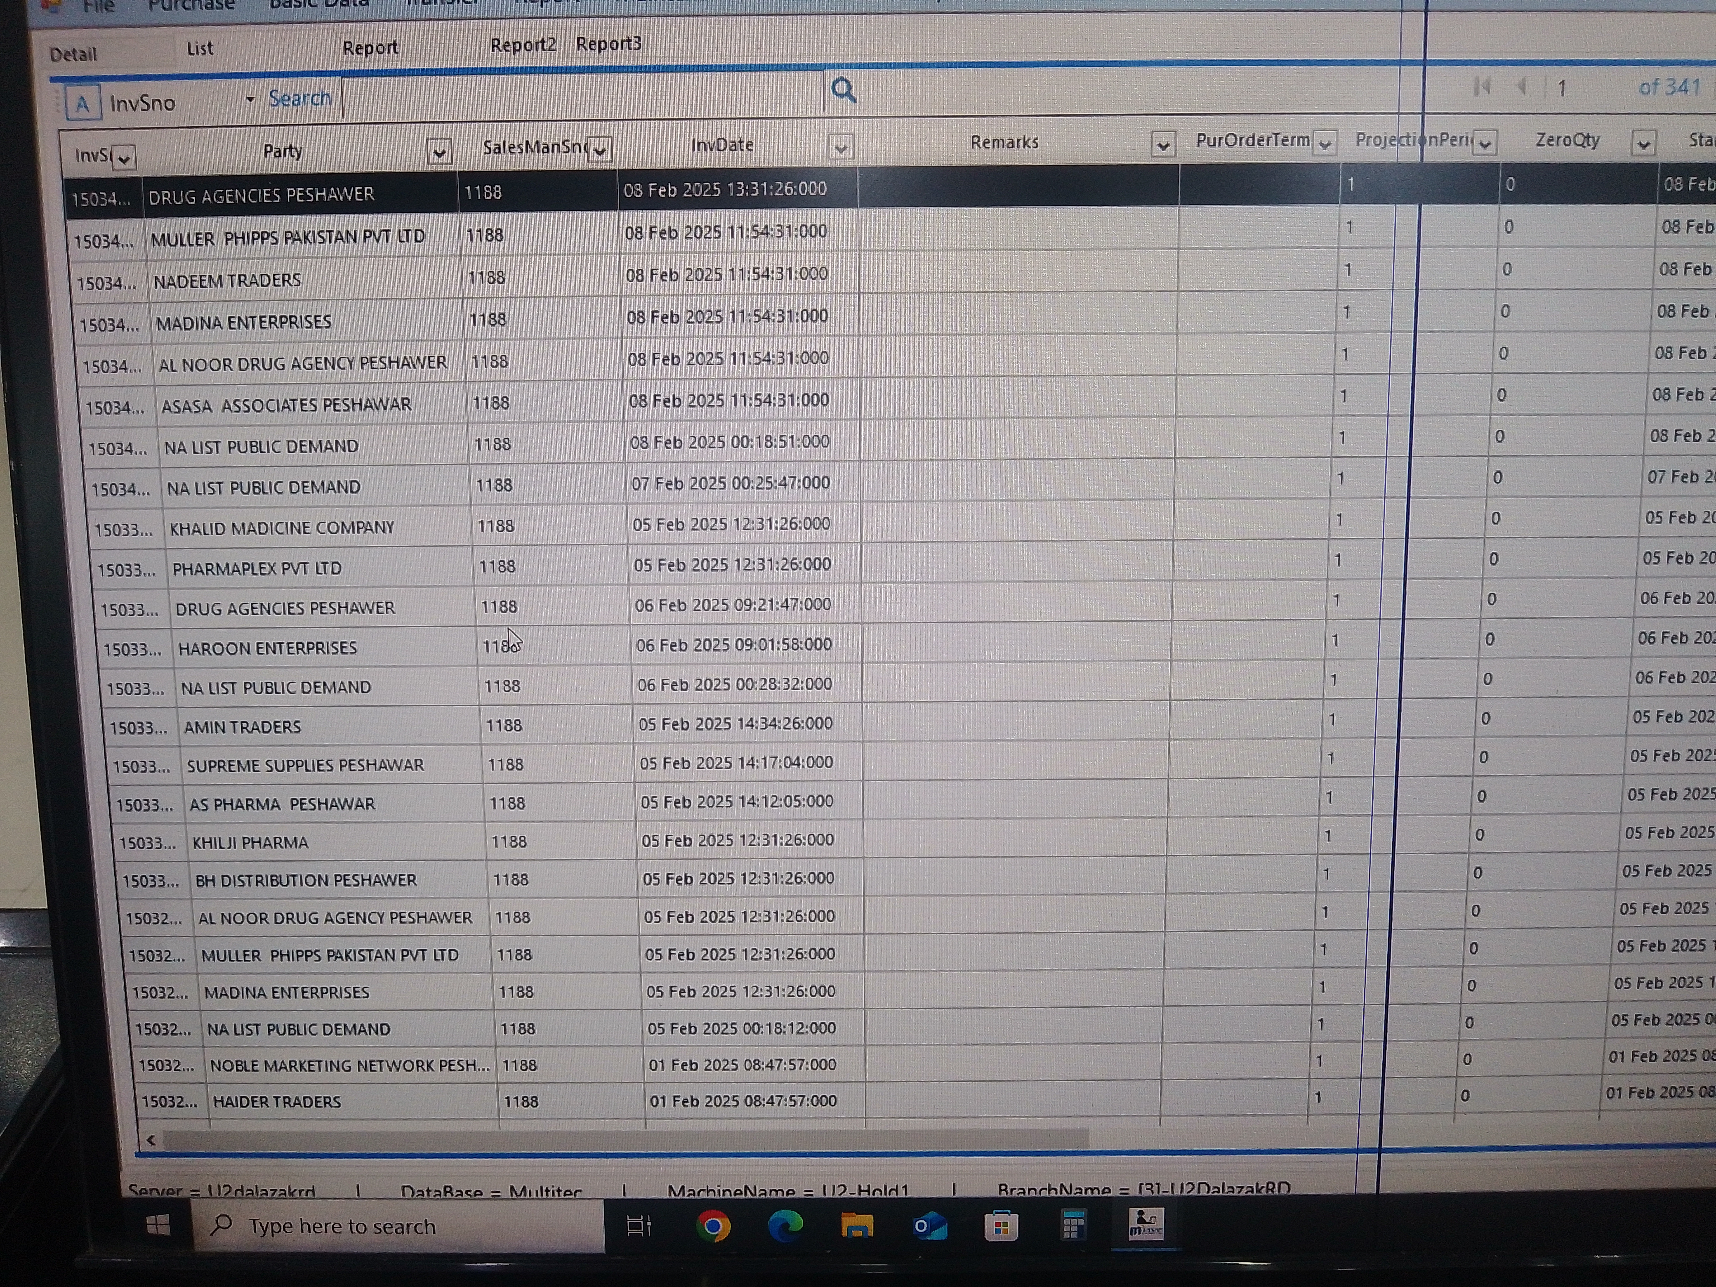The image size is (1716, 1287).
Task: Open File Explorer from the taskbar
Action: pyautogui.click(x=856, y=1226)
